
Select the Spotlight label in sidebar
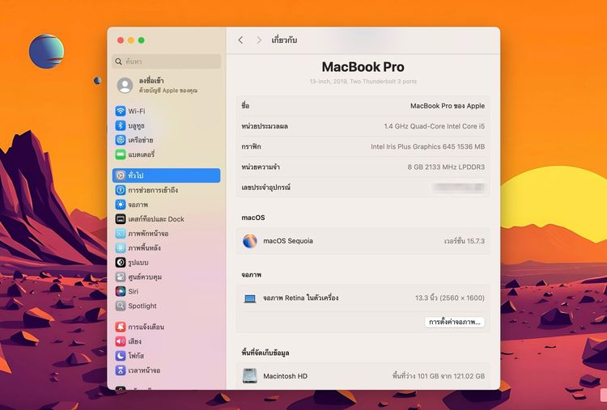[142, 306]
